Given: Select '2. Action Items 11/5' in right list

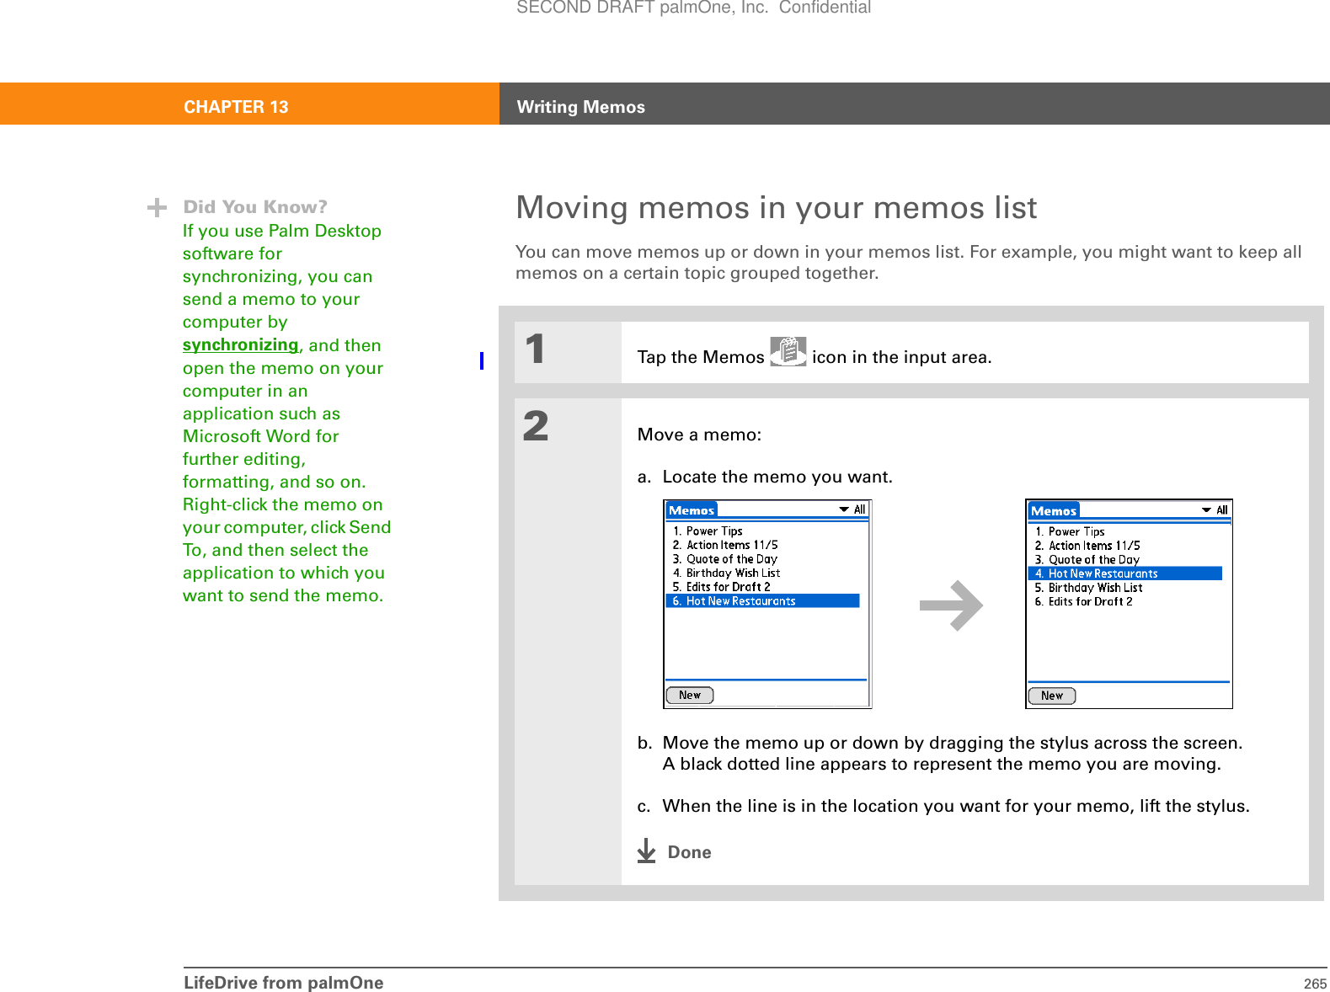Looking at the screenshot, I should 1087,546.
